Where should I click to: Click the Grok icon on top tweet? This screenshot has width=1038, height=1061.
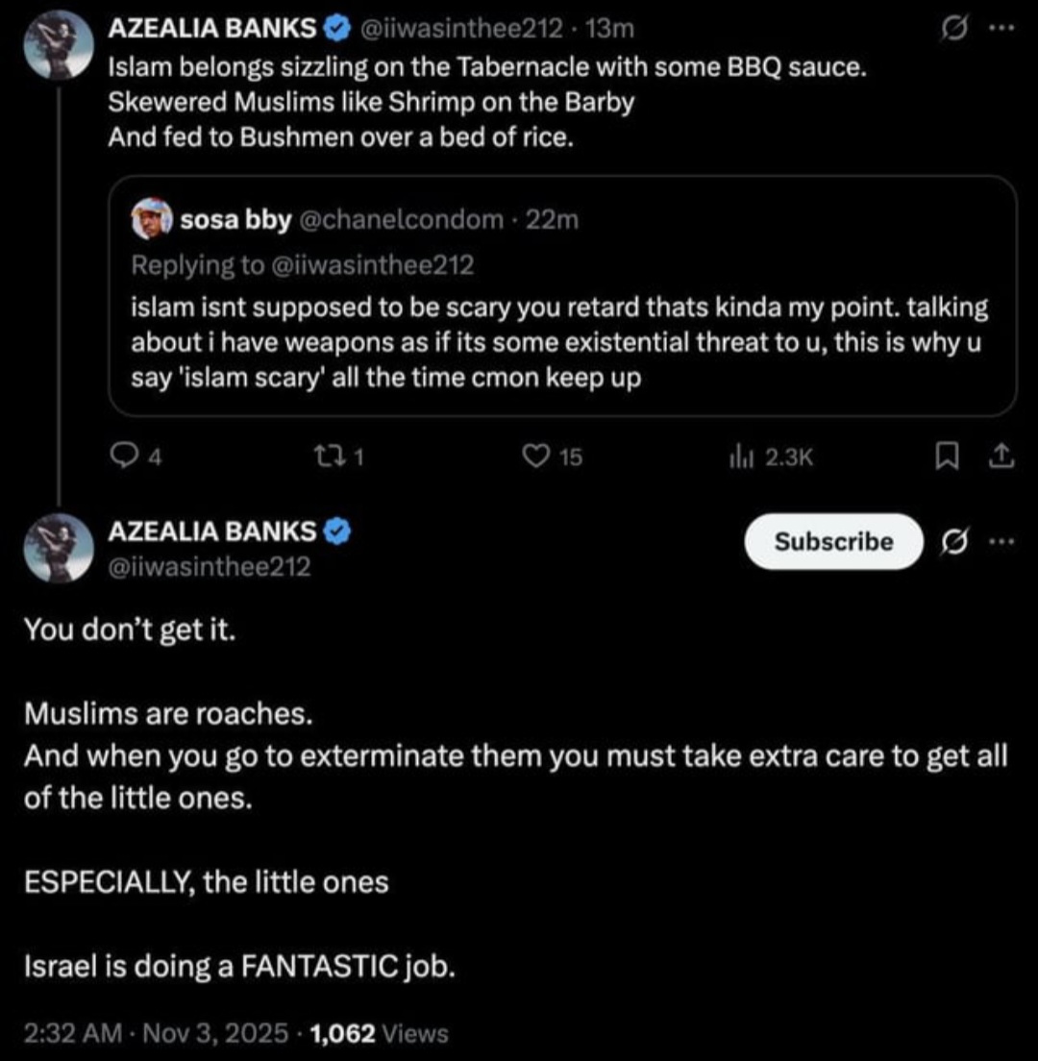(x=954, y=29)
